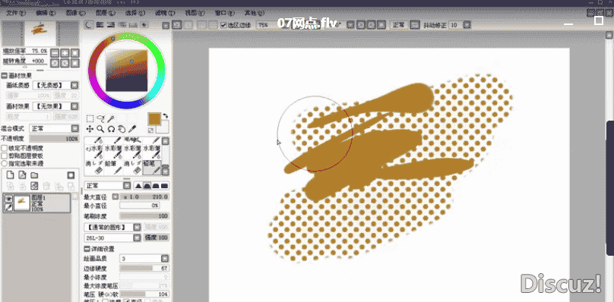Open the 窗口 menu

tap(224, 13)
